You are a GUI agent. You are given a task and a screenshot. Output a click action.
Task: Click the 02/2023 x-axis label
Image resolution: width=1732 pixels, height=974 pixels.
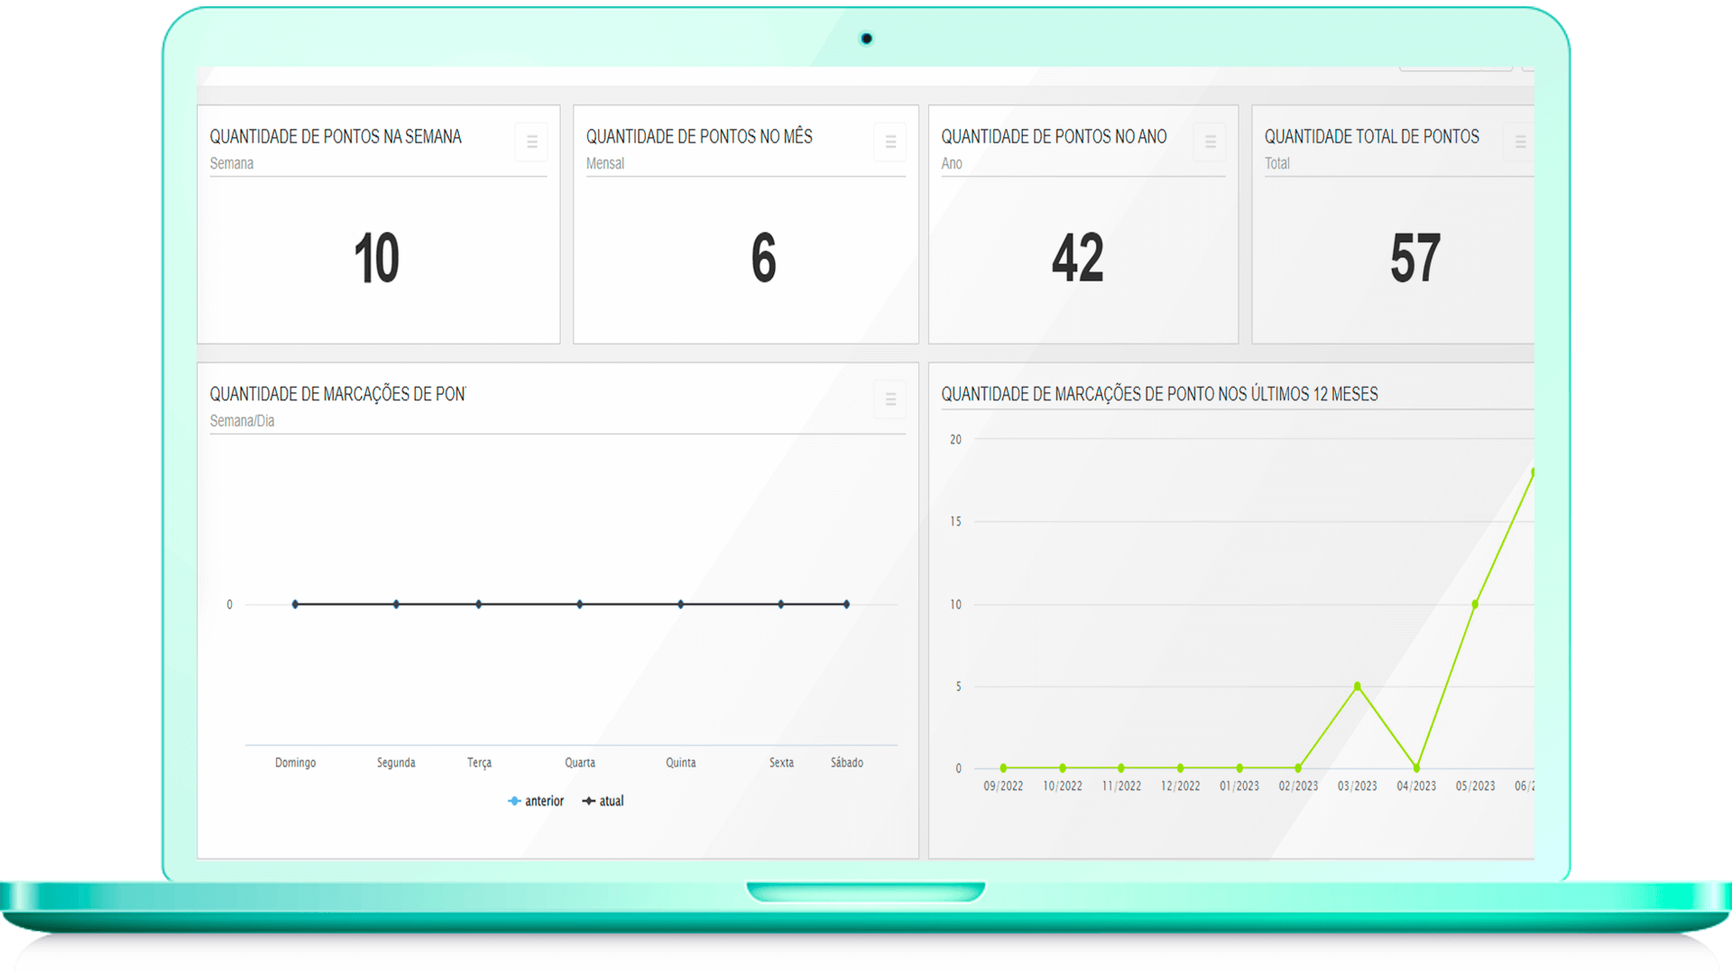point(1298,786)
